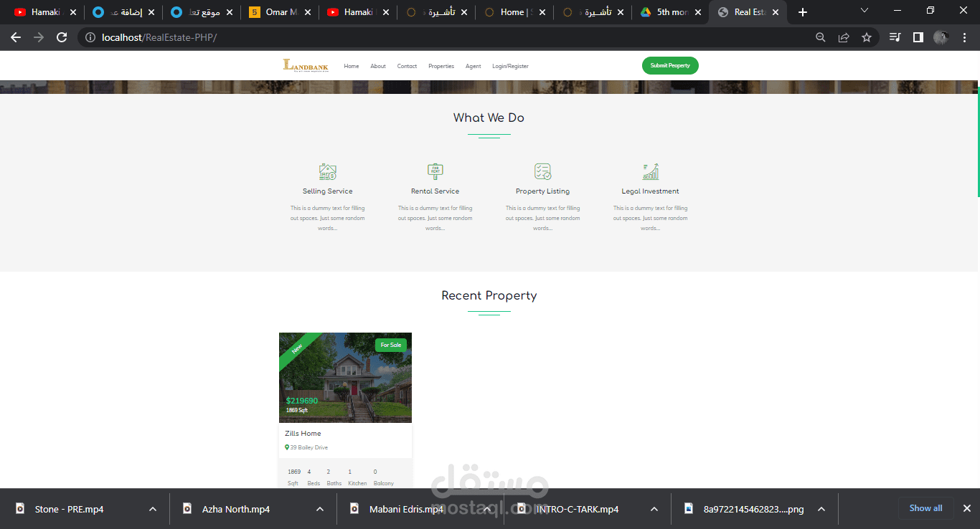Bookmark this page with the star icon
Viewport: 980px width, 529px height.
(867, 37)
